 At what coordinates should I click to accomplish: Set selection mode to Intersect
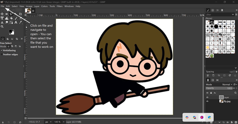[20, 46]
